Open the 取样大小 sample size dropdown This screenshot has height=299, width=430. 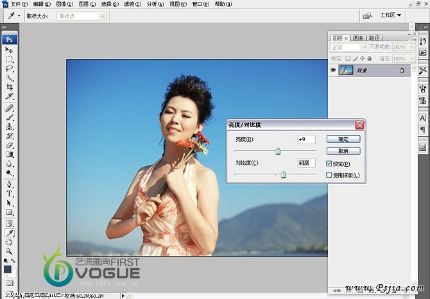coord(82,15)
